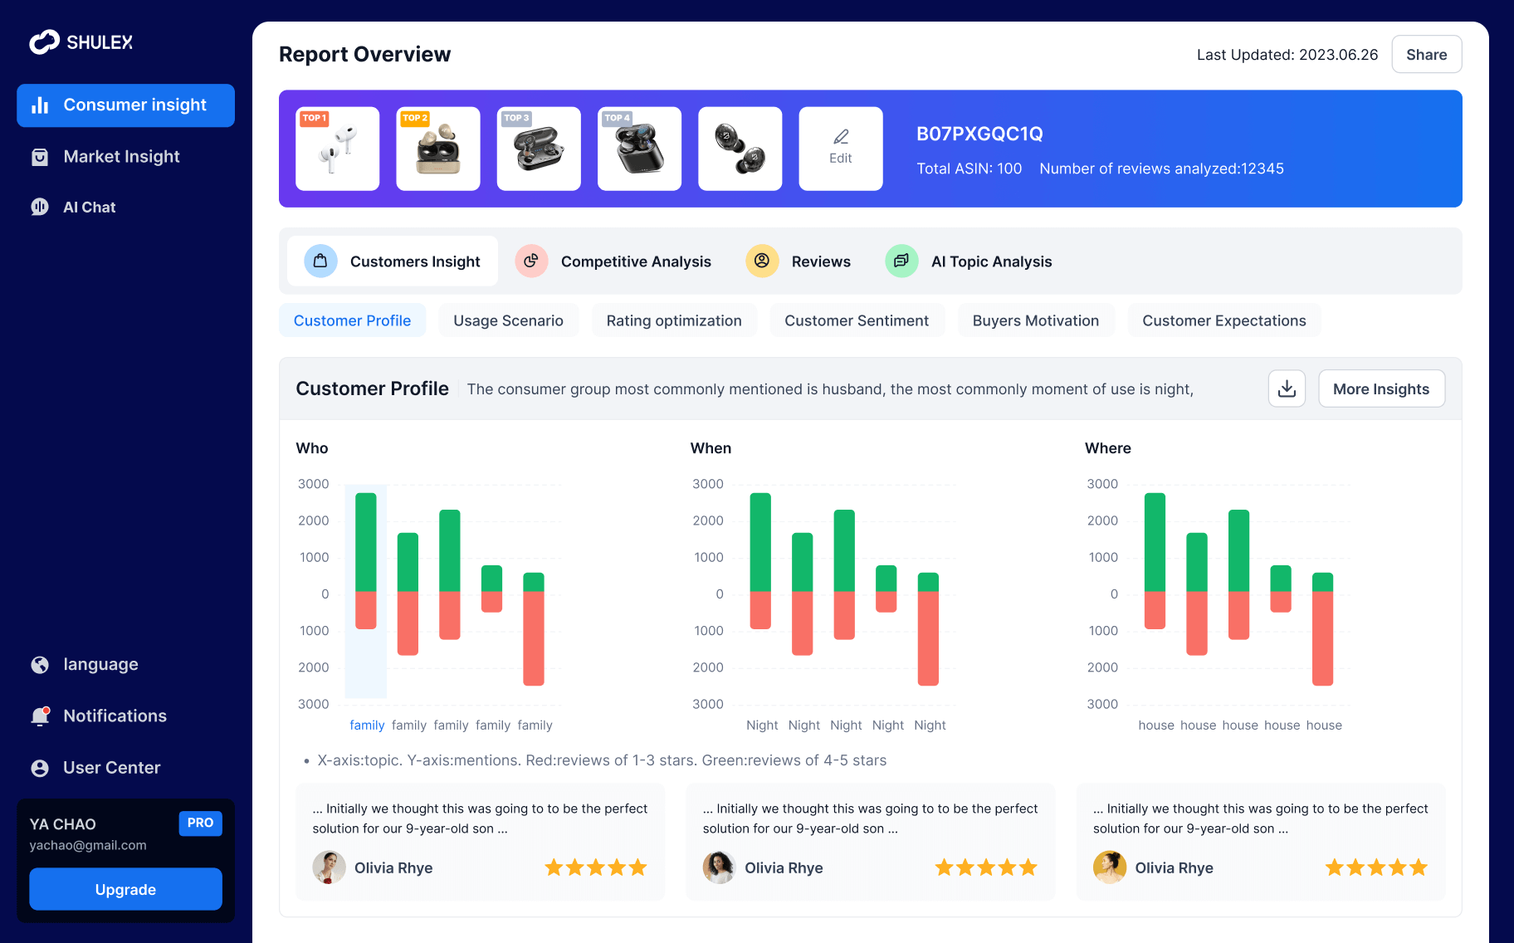Click the Upgrade button
The height and width of the screenshot is (943, 1514).
tap(125, 889)
